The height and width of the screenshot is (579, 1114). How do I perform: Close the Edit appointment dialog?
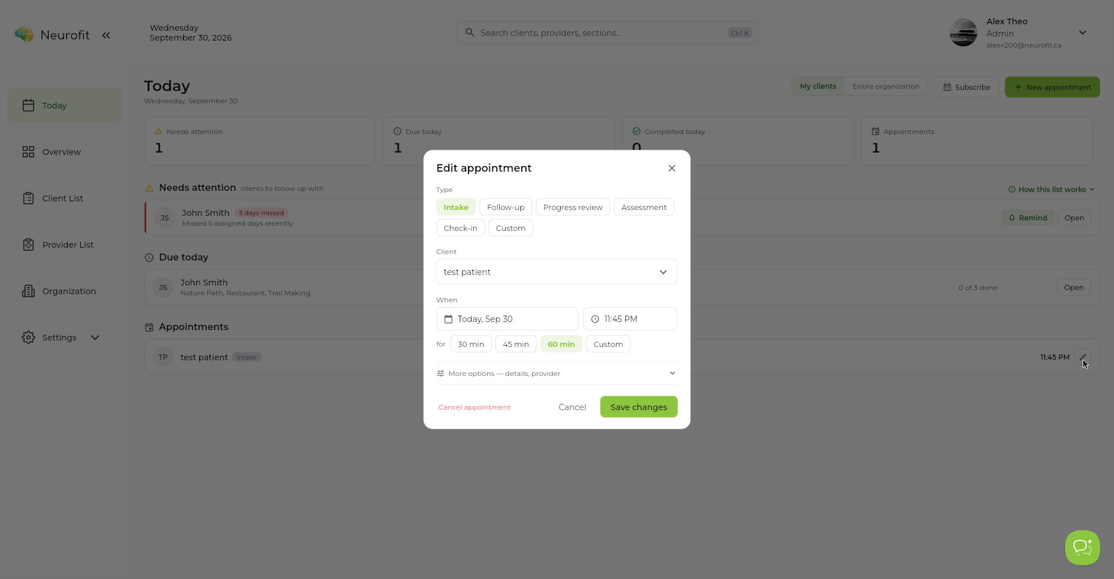672,168
